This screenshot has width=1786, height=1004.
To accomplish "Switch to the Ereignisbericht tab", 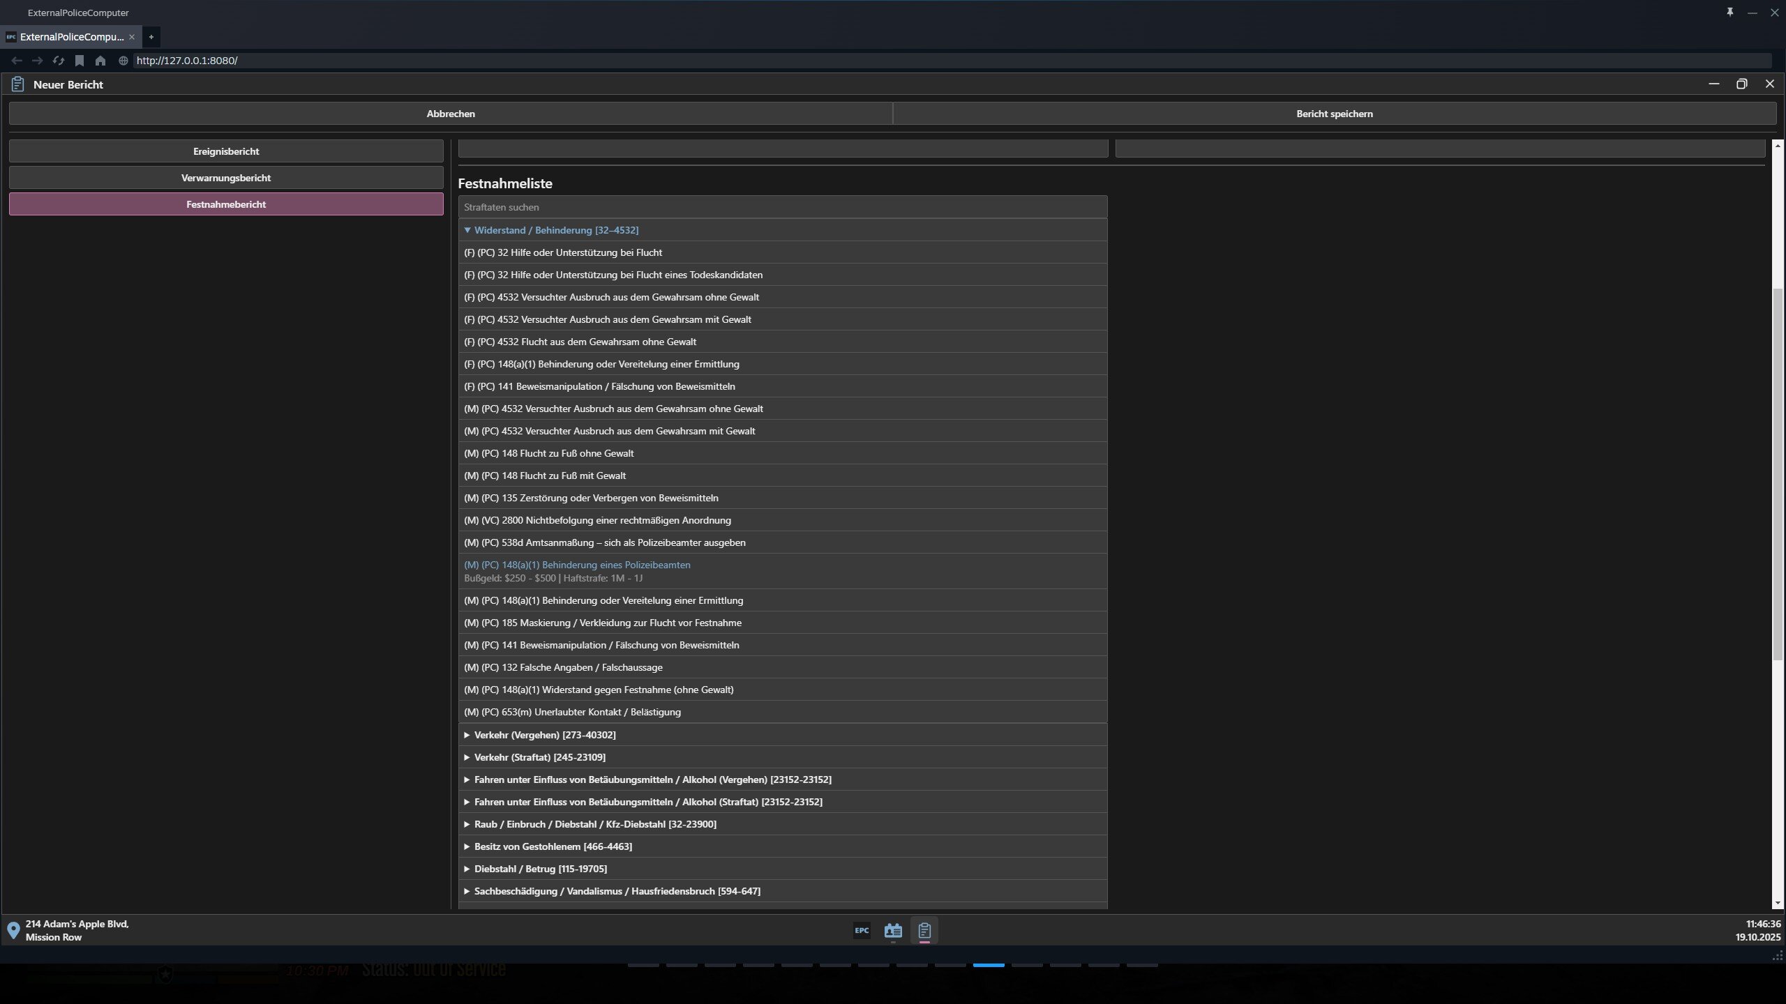I will point(226,151).
